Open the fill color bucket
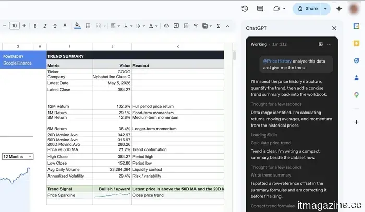Viewport: 365px width, 212px height. pyautogui.click(x=78, y=26)
